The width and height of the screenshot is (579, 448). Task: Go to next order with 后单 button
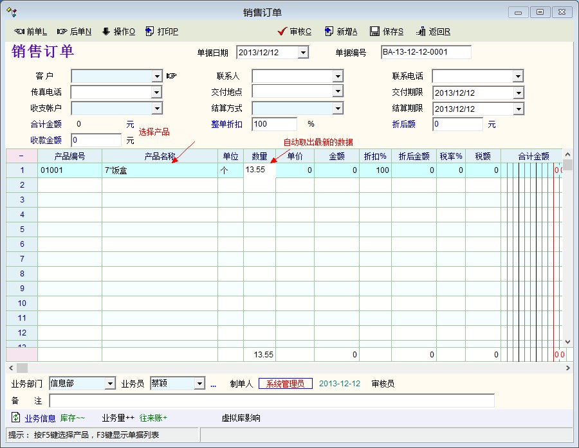tap(74, 31)
